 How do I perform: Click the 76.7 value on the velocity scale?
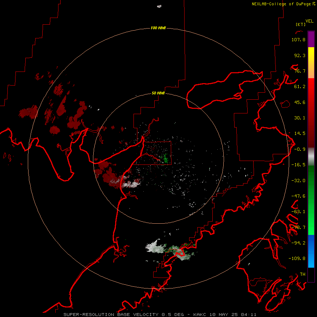300,71
